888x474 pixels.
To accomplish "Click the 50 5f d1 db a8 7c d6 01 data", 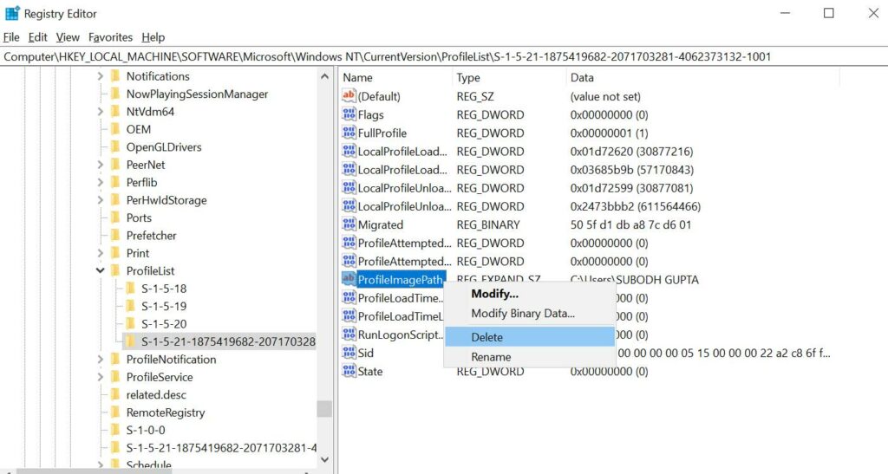I will (631, 224).
